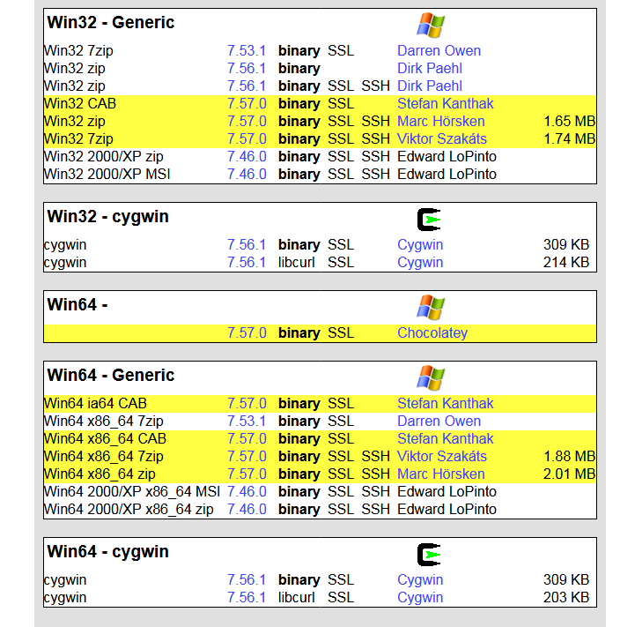Open the Chocolatey provider link
The width and height of the screenshot is (620, 627).
coord(432,332)
